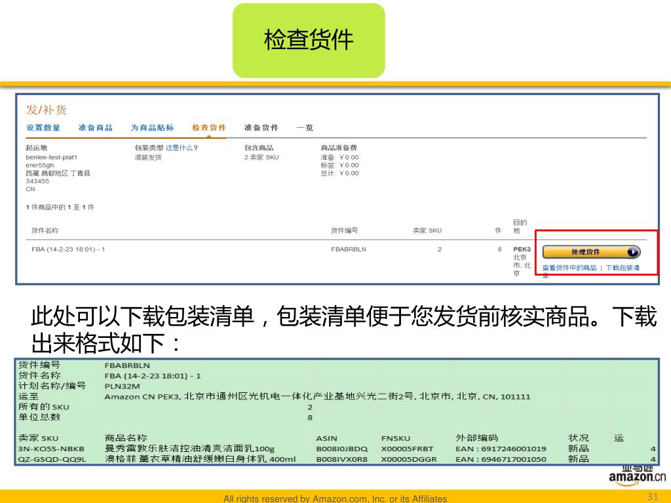Image resolution: width=671 pixels, height=503 pixels.
Task: Switch to 为商品贴标 tab
Action: point(152,128)
